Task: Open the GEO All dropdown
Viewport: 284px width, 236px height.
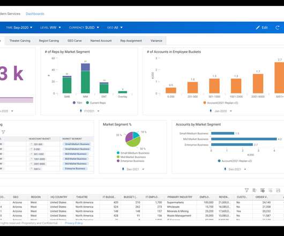Action: (115, 28)
